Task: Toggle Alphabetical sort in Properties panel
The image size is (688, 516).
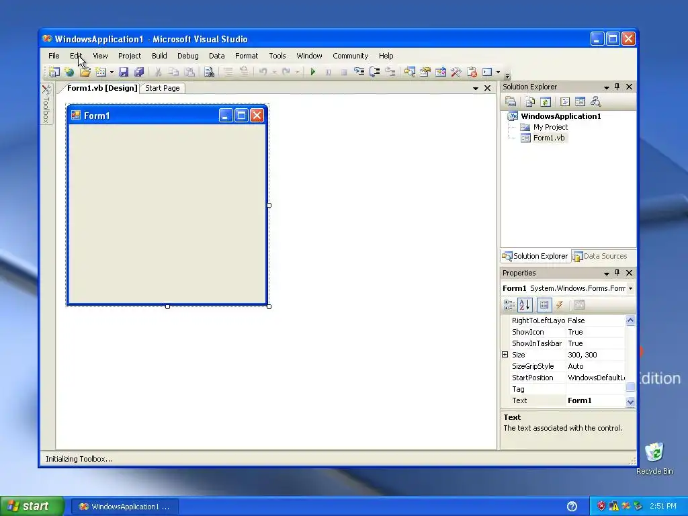Action: (x=525, y=305)
